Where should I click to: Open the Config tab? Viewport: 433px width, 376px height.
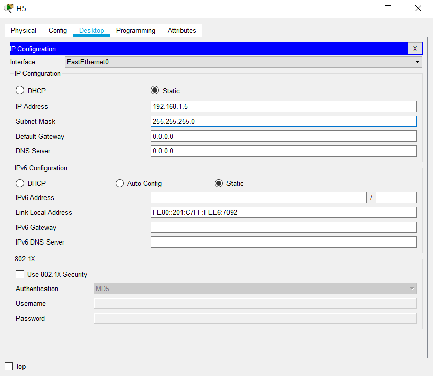coord(58,30)
